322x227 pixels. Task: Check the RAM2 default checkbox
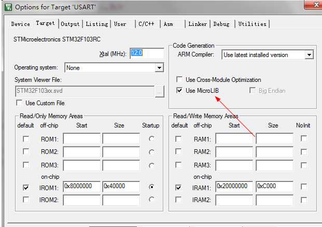(x=178, y=151)
